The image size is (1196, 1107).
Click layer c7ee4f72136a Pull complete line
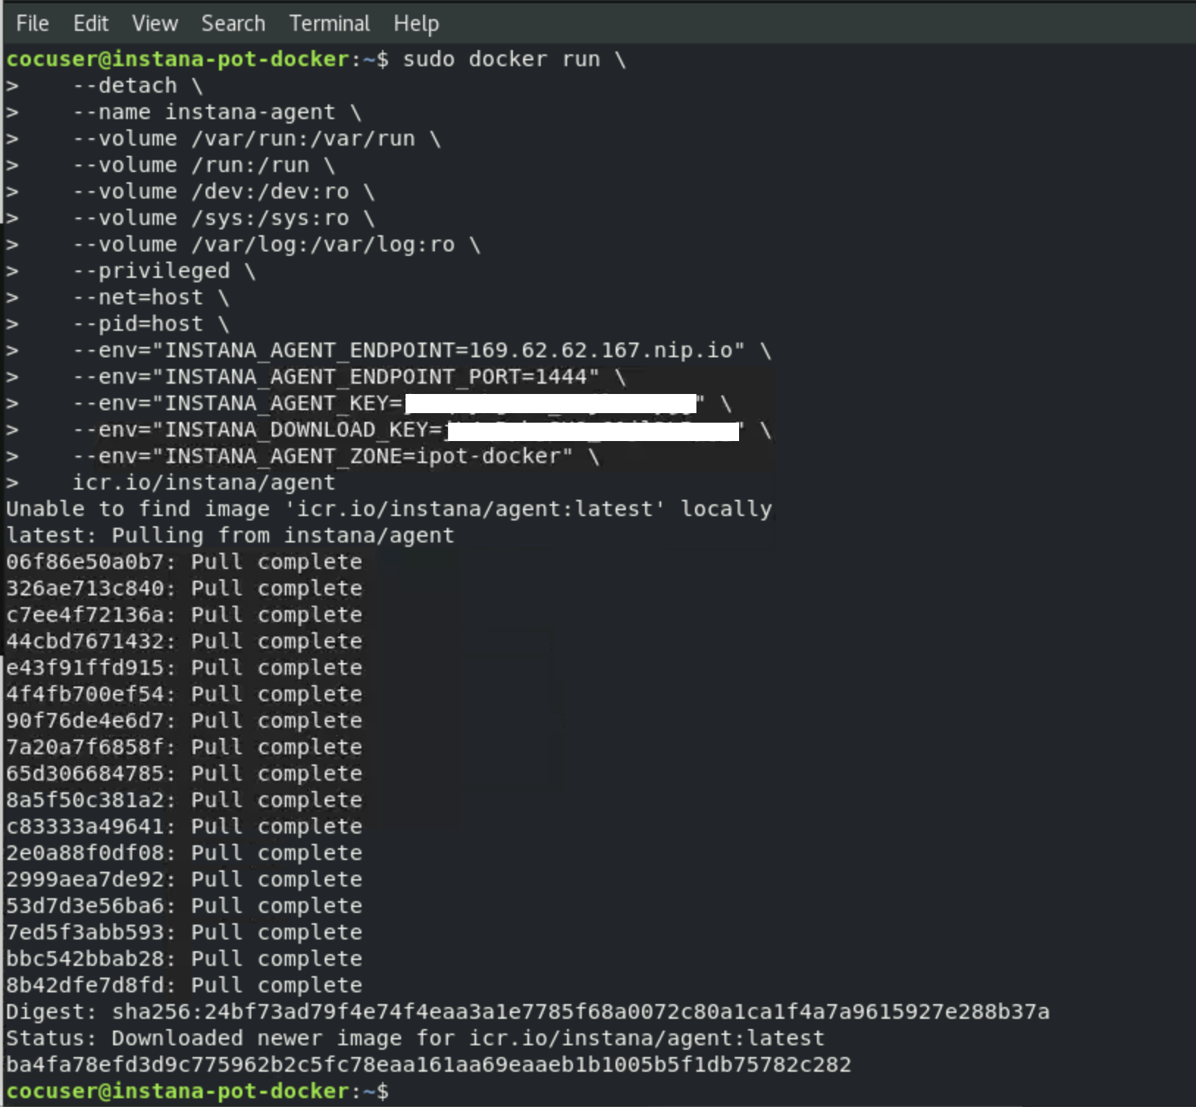click(184, 615)
